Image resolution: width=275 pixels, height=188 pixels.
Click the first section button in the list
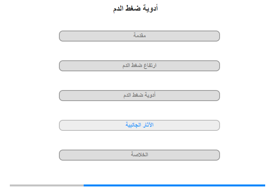[x=139, y=36]
